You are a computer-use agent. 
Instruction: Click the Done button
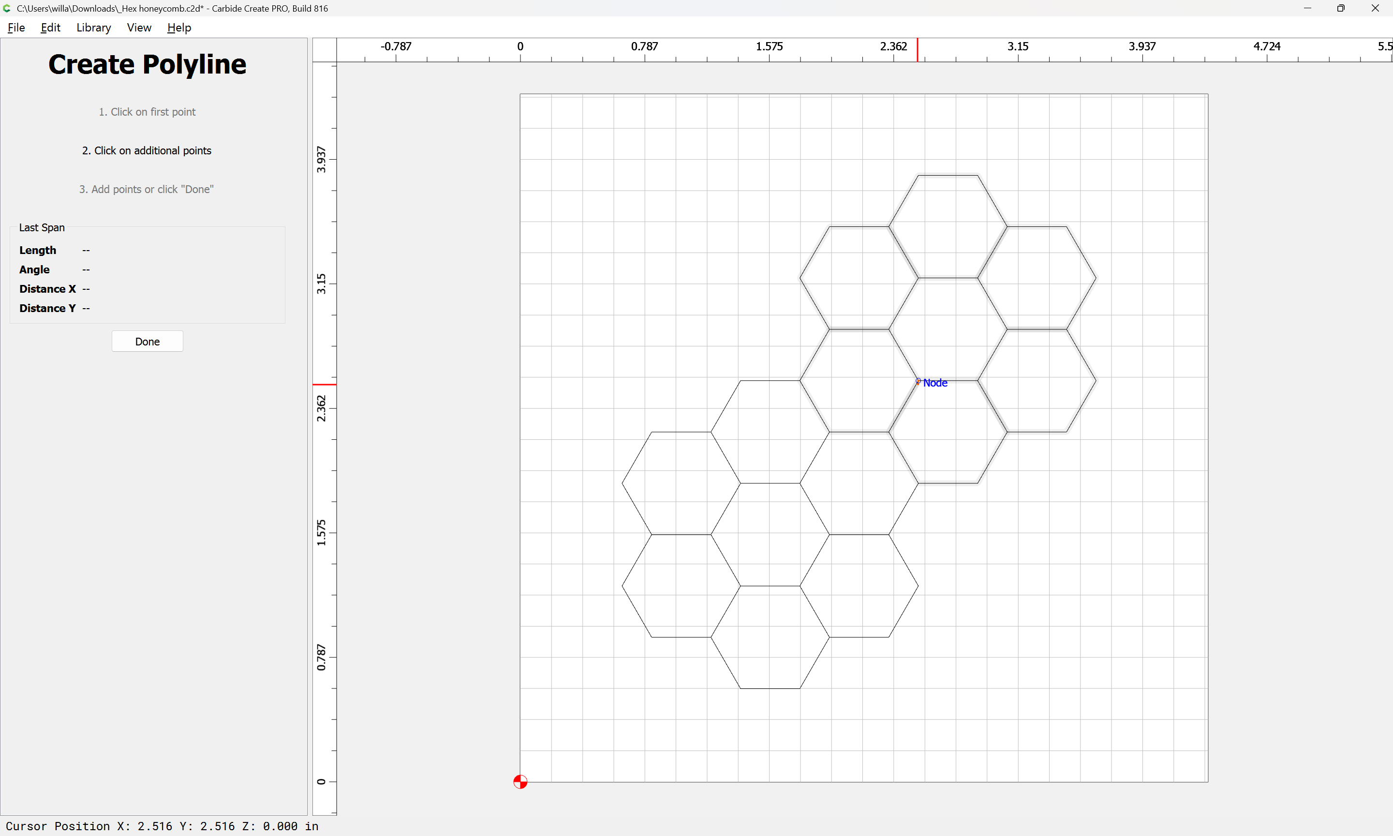point(147,342)
